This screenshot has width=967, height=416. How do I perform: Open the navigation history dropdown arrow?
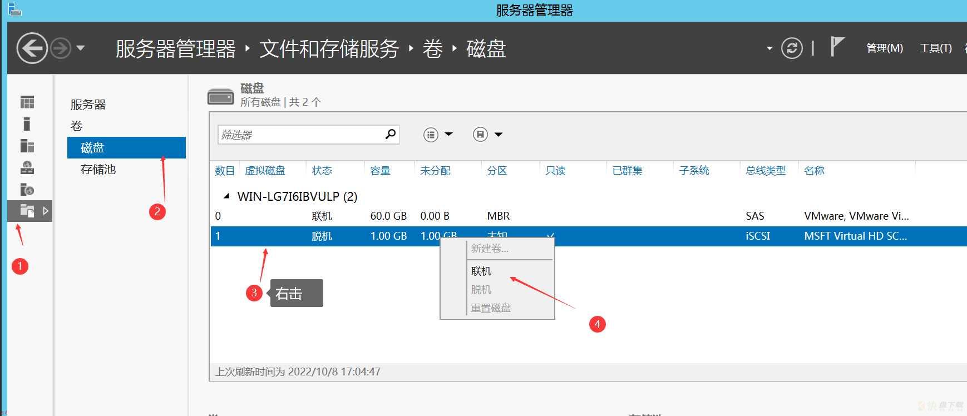[81, 48]
